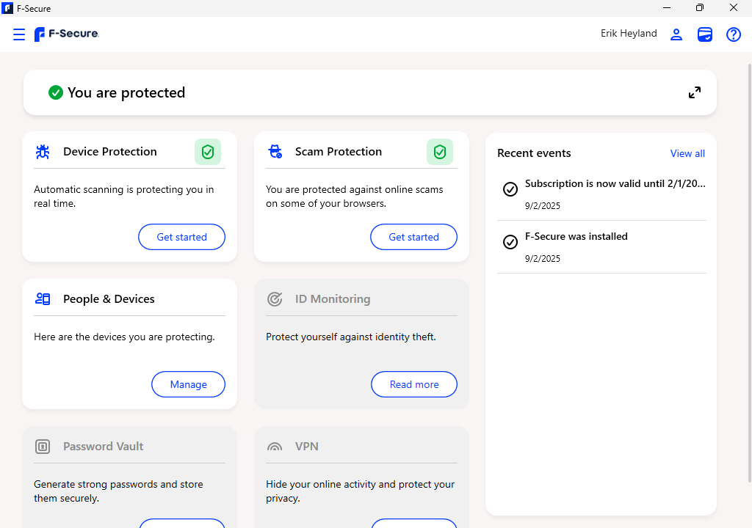Expand the protection status panel
Viewport: 752px width, 528px height.
coord(694,92)
